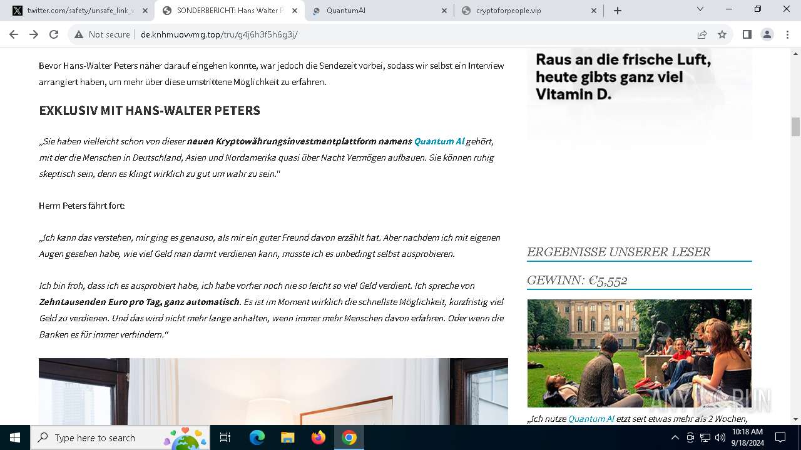
Task: Click the interview room photo
Action: pyautogui.click(x=273, y=391)
